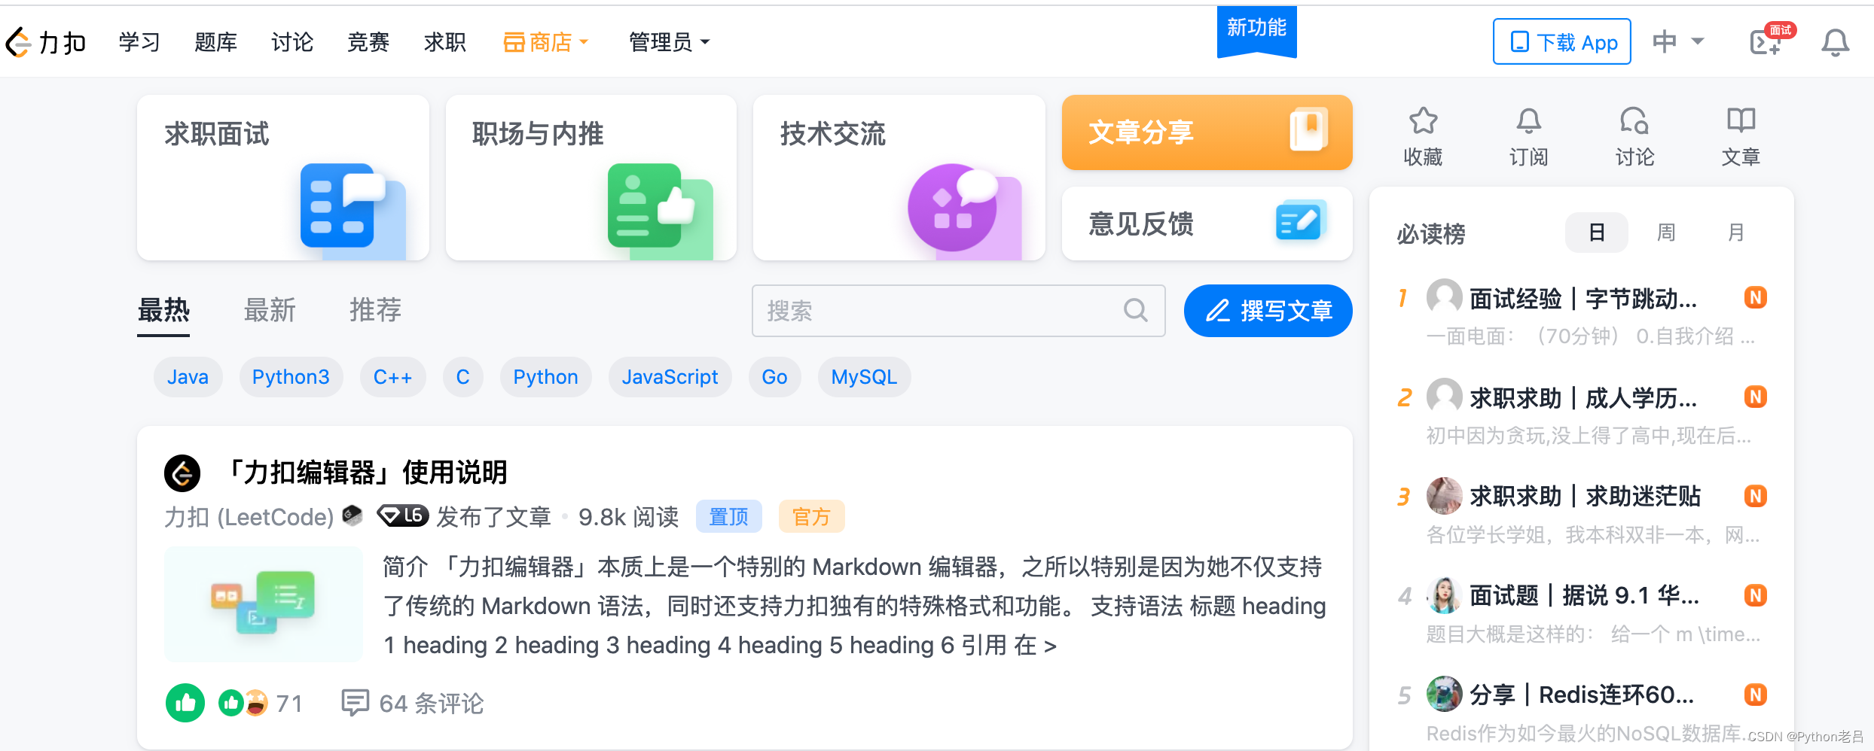Click the 意见反馈 edit icon
The height and width of the screenshot is (751, 1874).
(x=1300, y=221)
